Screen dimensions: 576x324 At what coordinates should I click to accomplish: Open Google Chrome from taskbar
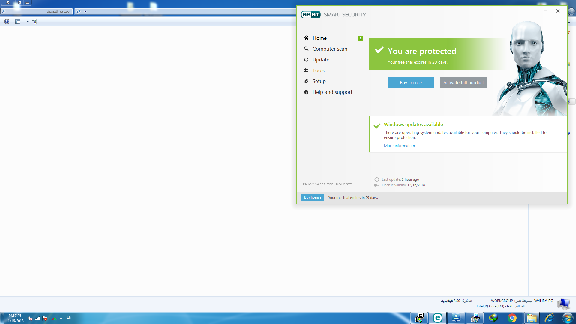pyautogui.click(x=512, y=318)
